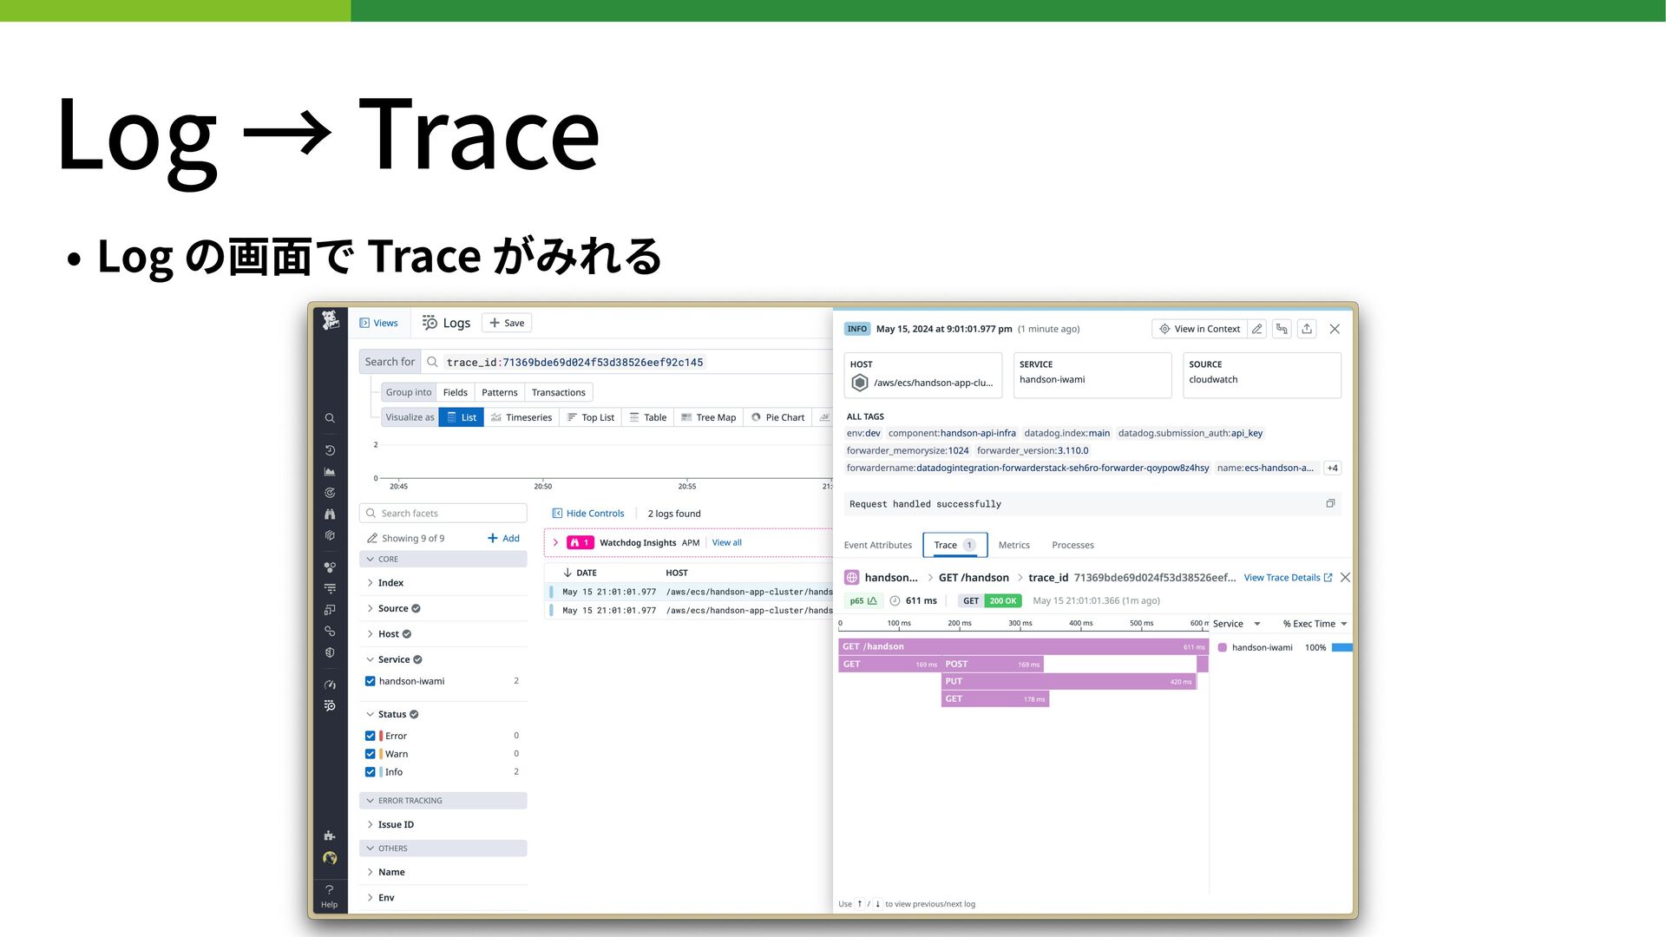Screen dimensions: 1666x937
Task: Click the Watchdog Insights pink badge
Action: [x=580, y=542]
